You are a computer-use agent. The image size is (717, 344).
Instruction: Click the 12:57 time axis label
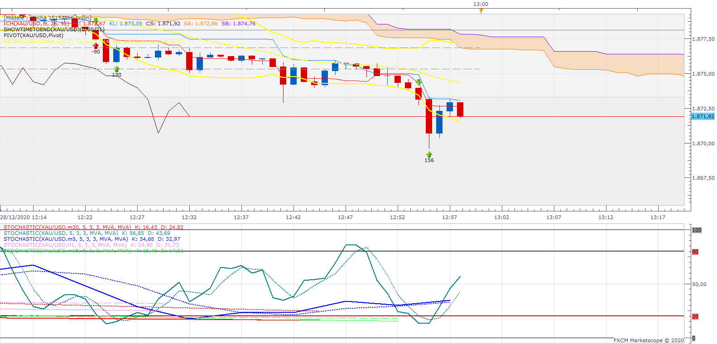pyautogui.click(x=450, y=217)
